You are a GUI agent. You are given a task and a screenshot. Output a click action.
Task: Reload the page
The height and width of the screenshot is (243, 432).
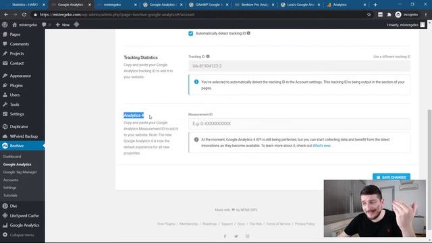pyautogui.click(x=24, y=15)
